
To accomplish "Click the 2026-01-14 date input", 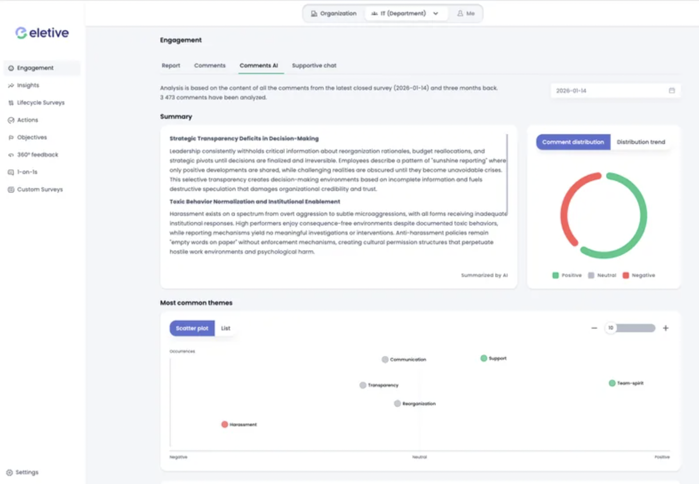I will 616,91.
